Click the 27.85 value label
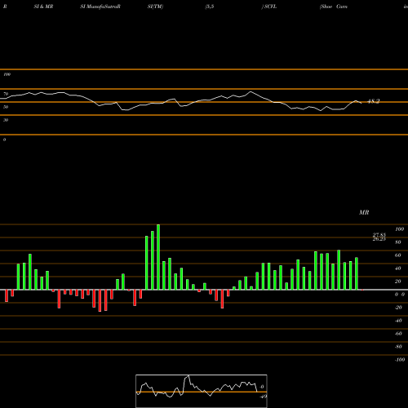Viewport: 408px width, 408px height. point(379,235)
